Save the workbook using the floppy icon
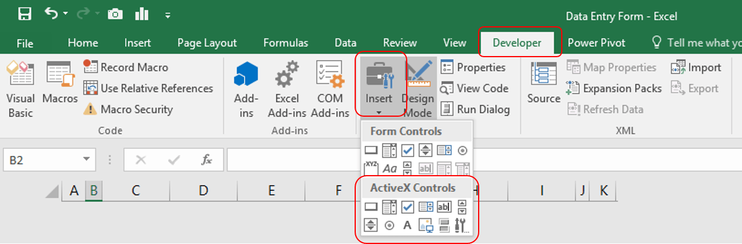The width and height of the screenshot is (742, 244). (x=25, y=14)
